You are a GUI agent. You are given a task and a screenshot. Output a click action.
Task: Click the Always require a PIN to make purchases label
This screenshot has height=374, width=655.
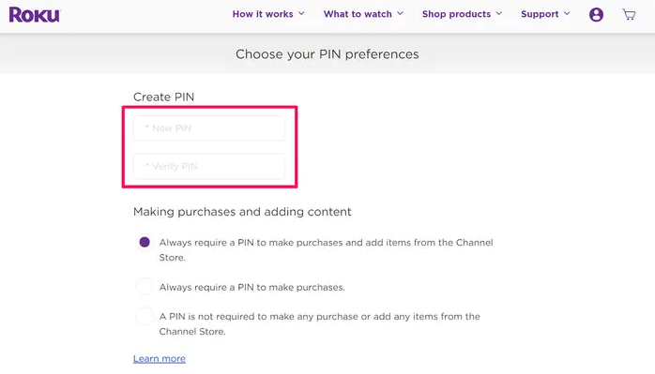[x=251, y=287]
